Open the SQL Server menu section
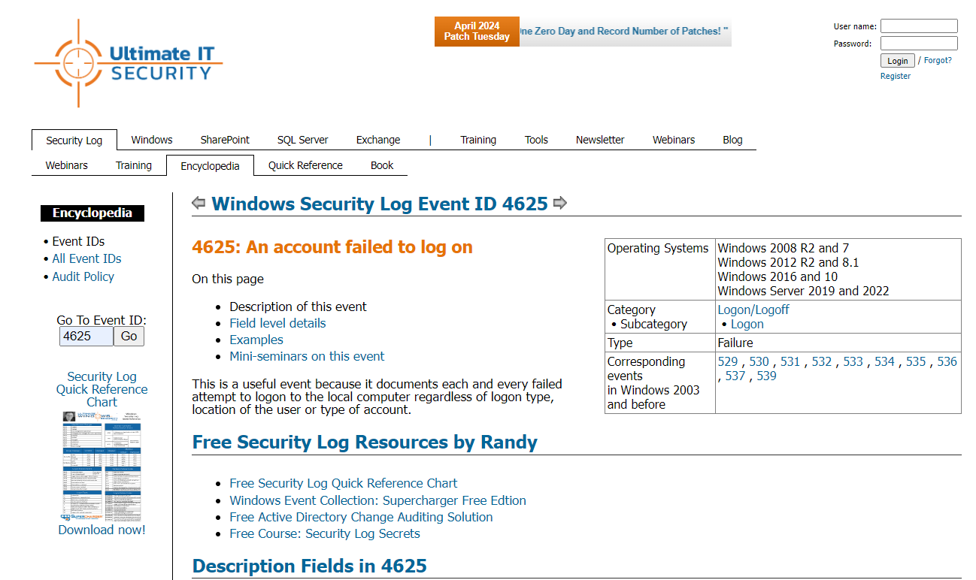Viewport: 976px width, 580px height. click(x=302, y=140)
